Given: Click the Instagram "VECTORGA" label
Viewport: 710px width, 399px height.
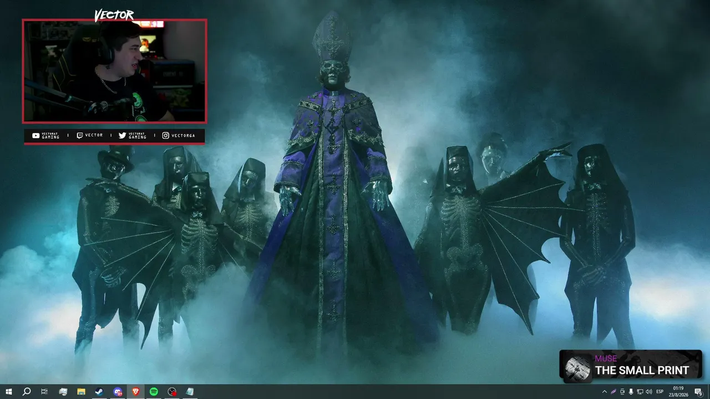Looking at the screenshot, I should pos(184,136).
